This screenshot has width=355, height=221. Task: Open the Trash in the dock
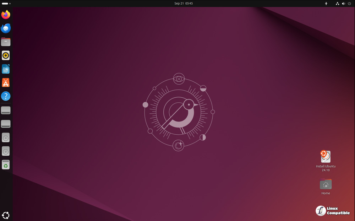[6, 165]
